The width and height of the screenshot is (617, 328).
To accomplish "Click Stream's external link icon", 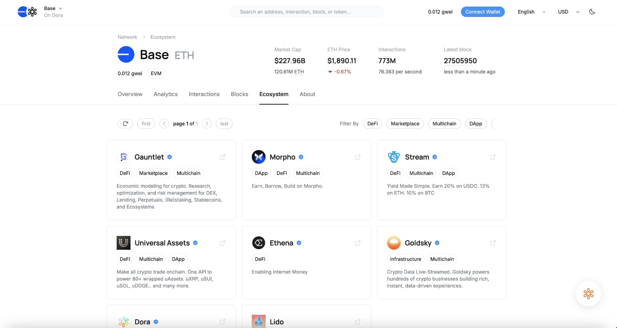I will 493,157.
